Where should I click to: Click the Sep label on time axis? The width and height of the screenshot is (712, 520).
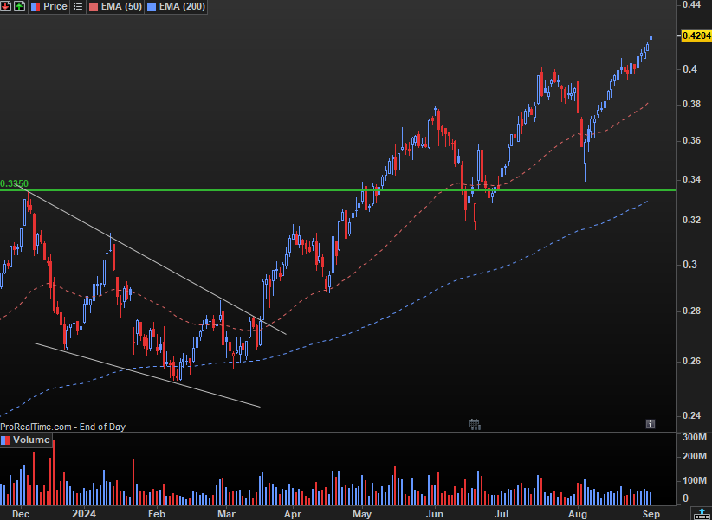(x=651, y=514)
